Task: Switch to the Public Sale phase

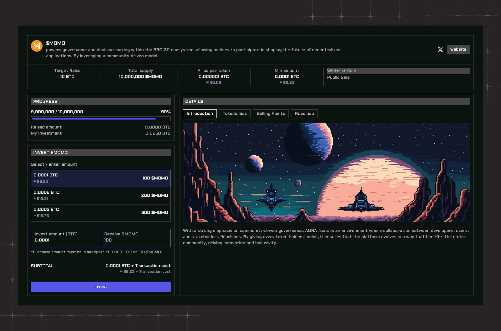Action: (338, 77)
